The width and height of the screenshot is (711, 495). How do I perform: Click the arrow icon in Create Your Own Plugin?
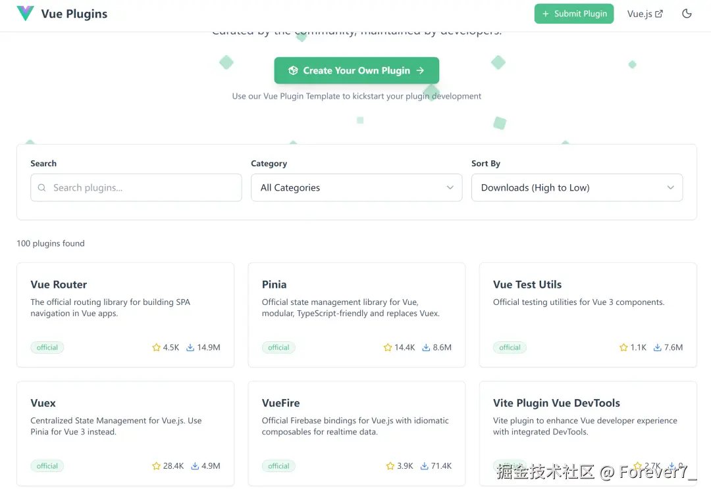(420, 70)
